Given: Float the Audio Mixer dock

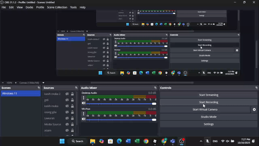Looking at the screenshot, I should click(155, 88).
